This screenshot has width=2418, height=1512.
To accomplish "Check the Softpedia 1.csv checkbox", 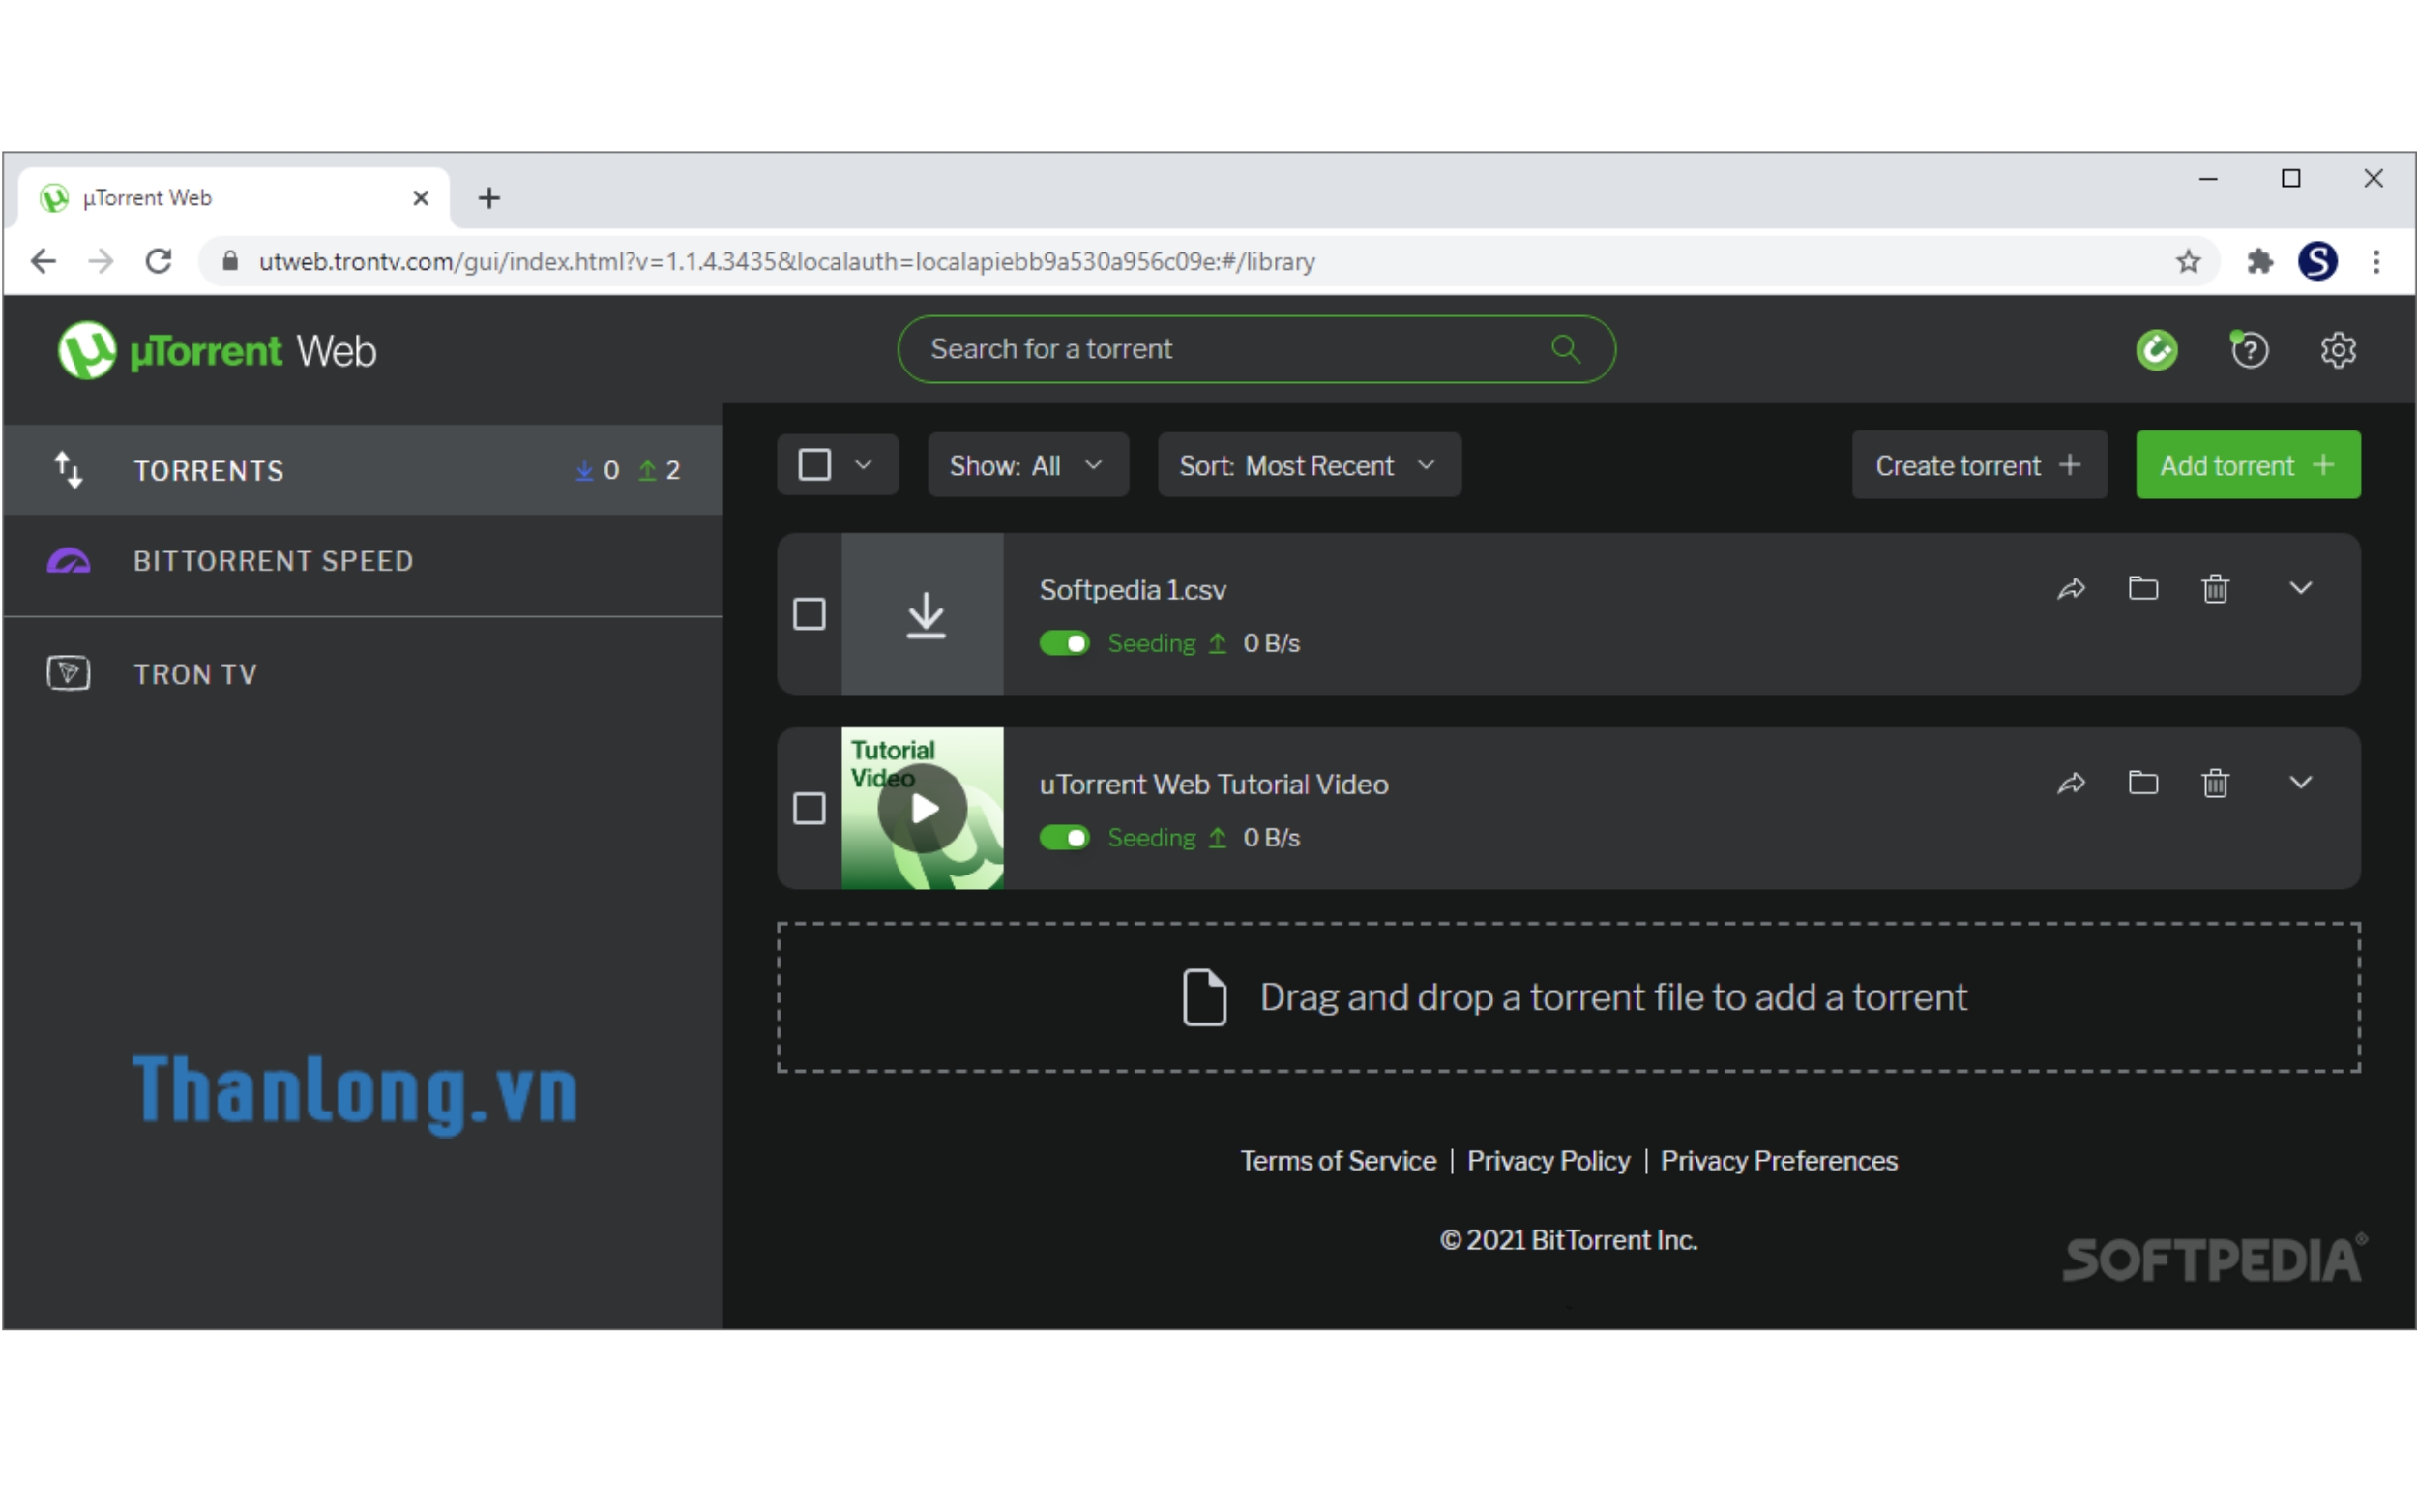I will click(809, 614).
